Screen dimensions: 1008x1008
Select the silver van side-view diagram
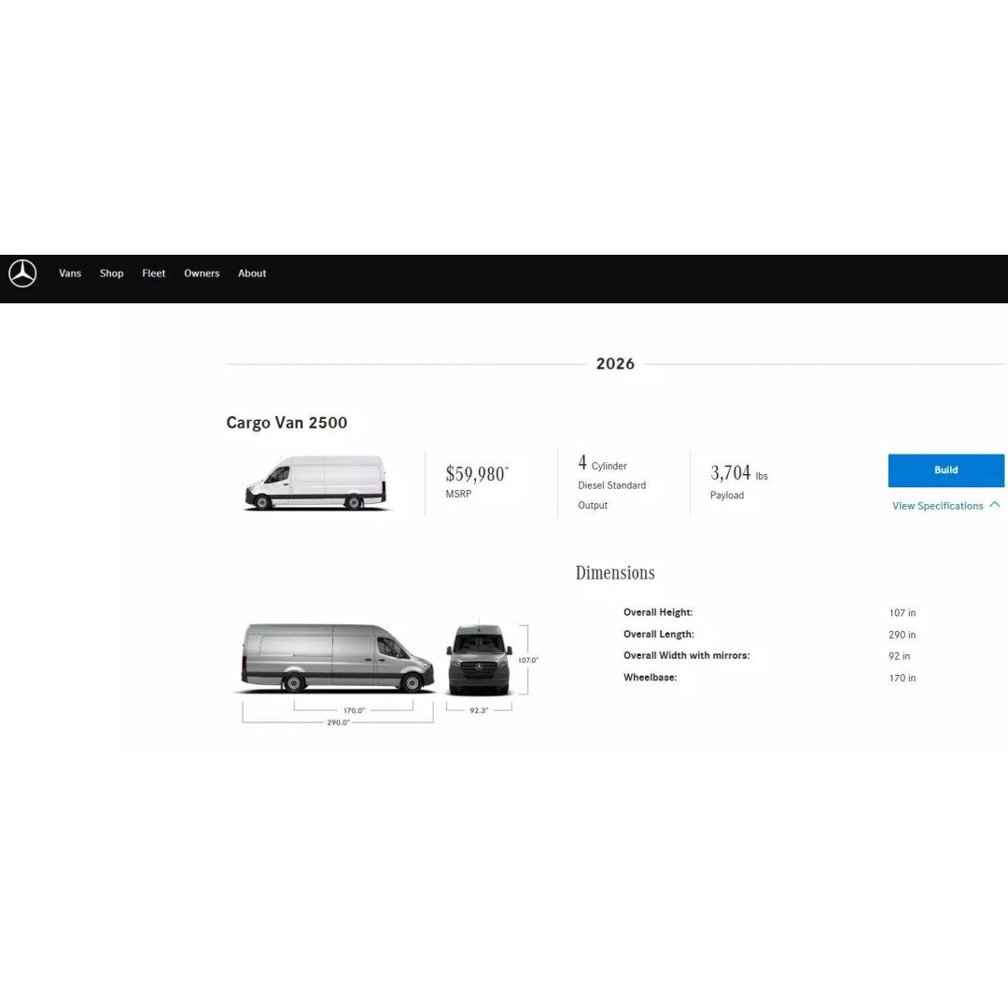coord(338,658)
